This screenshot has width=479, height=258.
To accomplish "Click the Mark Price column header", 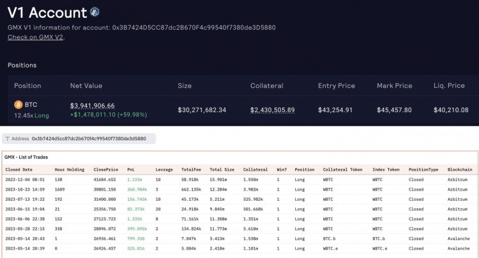I will (395, 86).
